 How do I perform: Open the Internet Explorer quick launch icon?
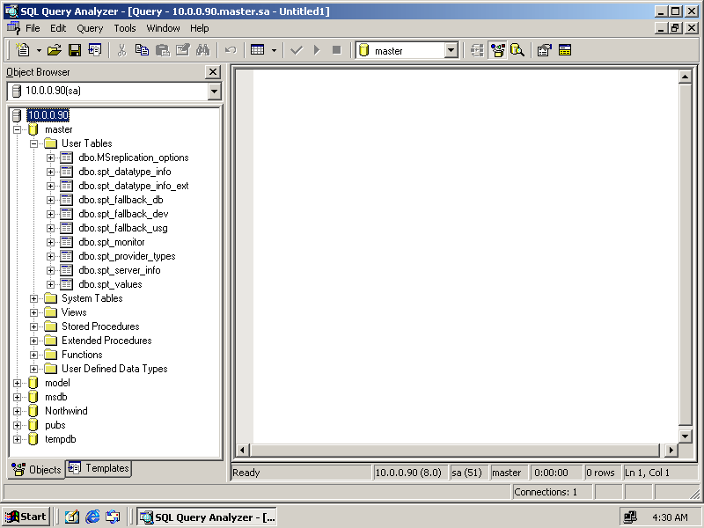click(x=92, y=517)
